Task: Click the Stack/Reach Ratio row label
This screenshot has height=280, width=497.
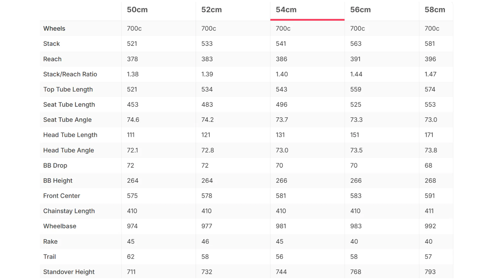Action: coord(70,74)
